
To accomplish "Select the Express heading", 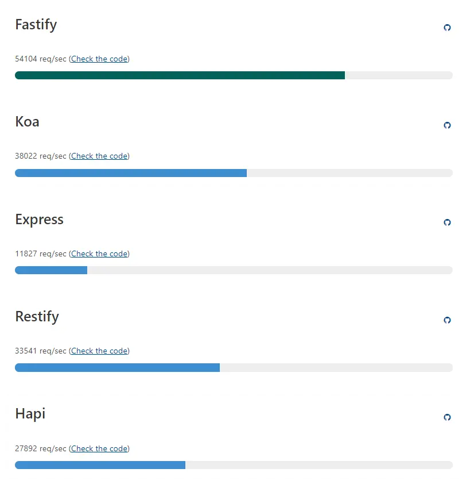I will [x=40, y=220].
